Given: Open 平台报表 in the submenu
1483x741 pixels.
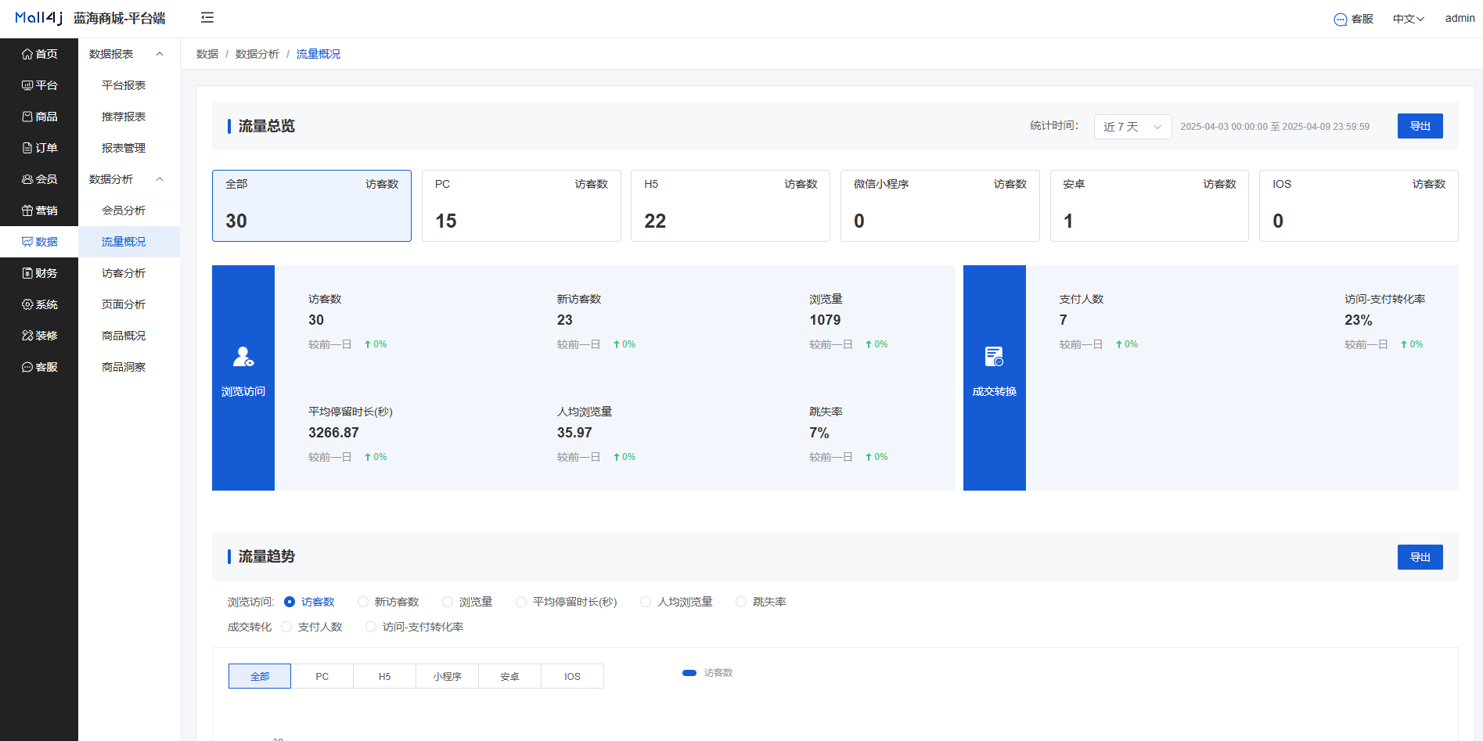Looking at the screenshot, I should pyautogui.click(x=129, y=85).
